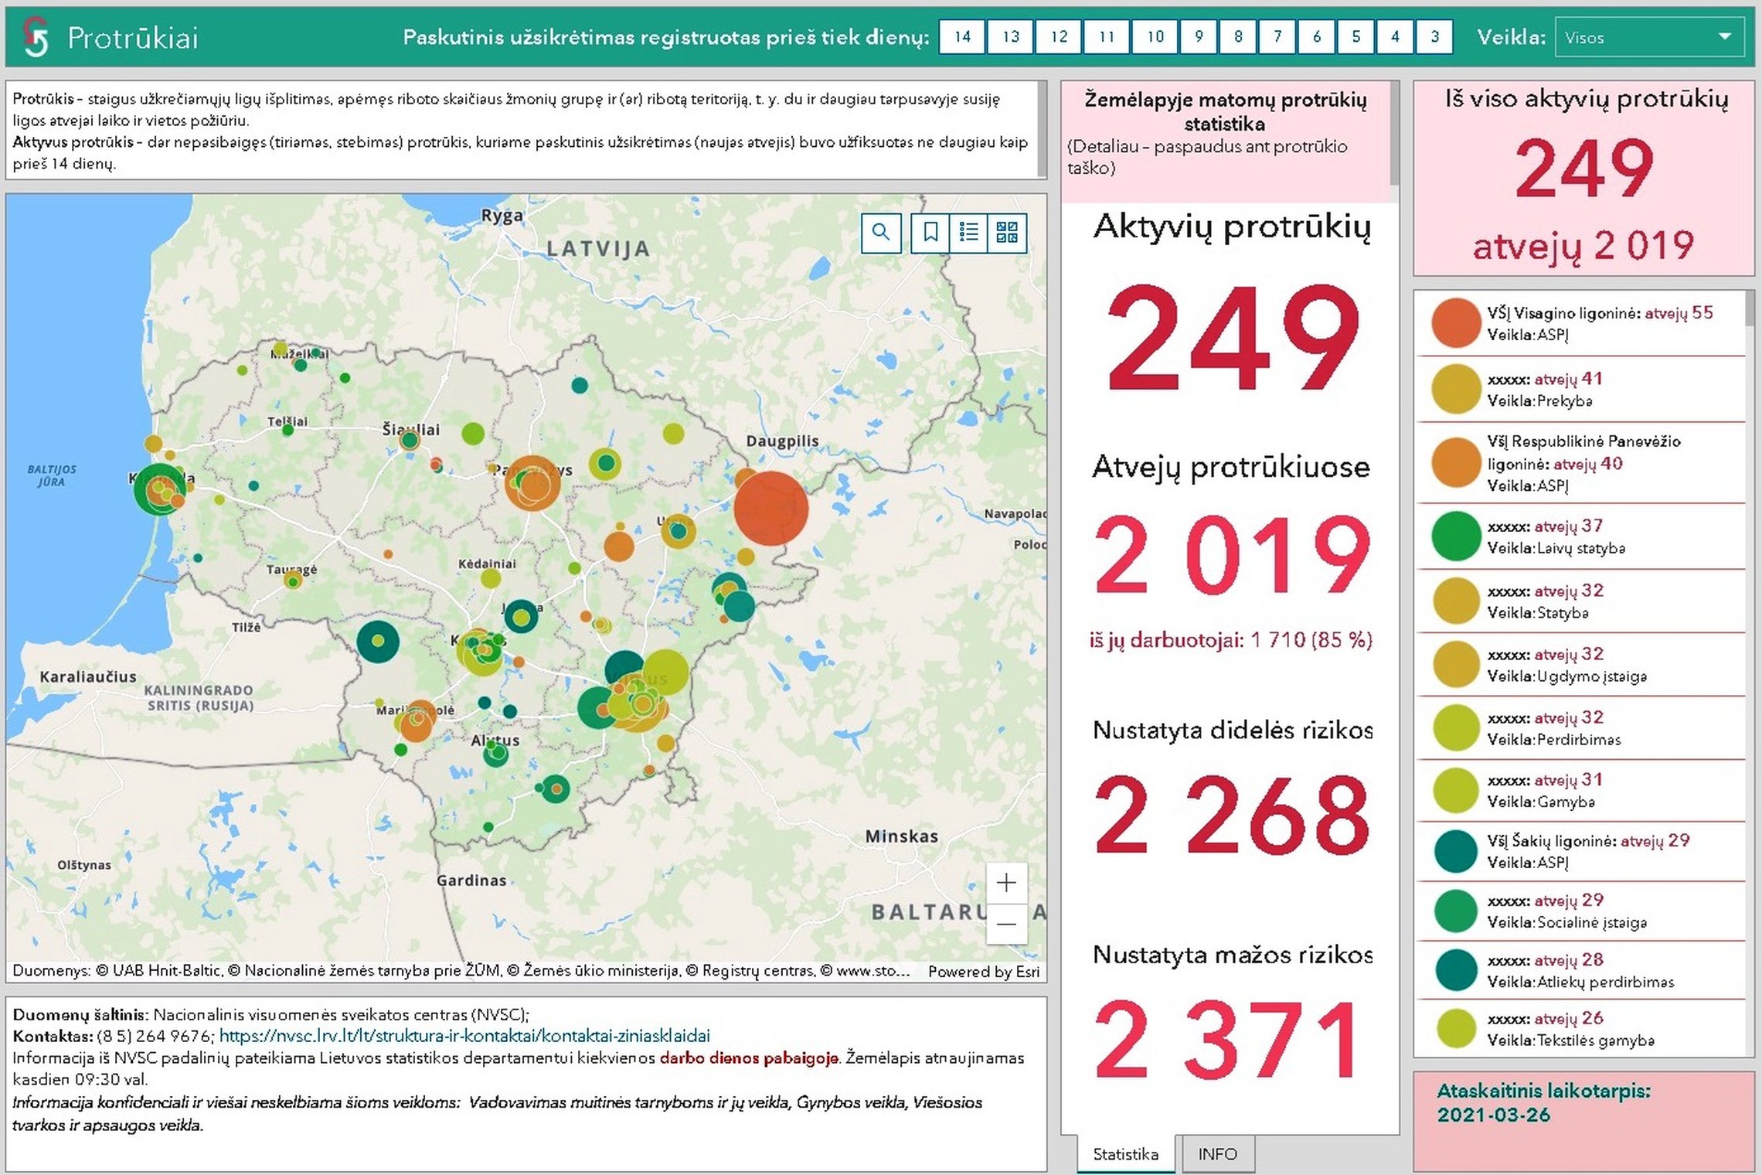Select the 7 days filter button
The image size is (1762, 1175).
pos(1277,36)
